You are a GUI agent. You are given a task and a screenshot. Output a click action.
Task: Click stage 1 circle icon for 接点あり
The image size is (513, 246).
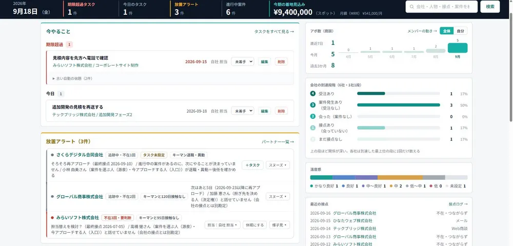(313, 128)
